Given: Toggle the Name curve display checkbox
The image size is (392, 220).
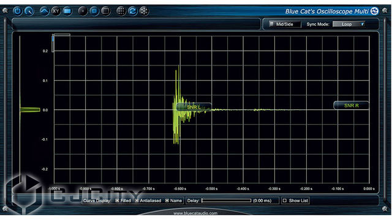Looking at the screenshot, I should pos(167,200).
